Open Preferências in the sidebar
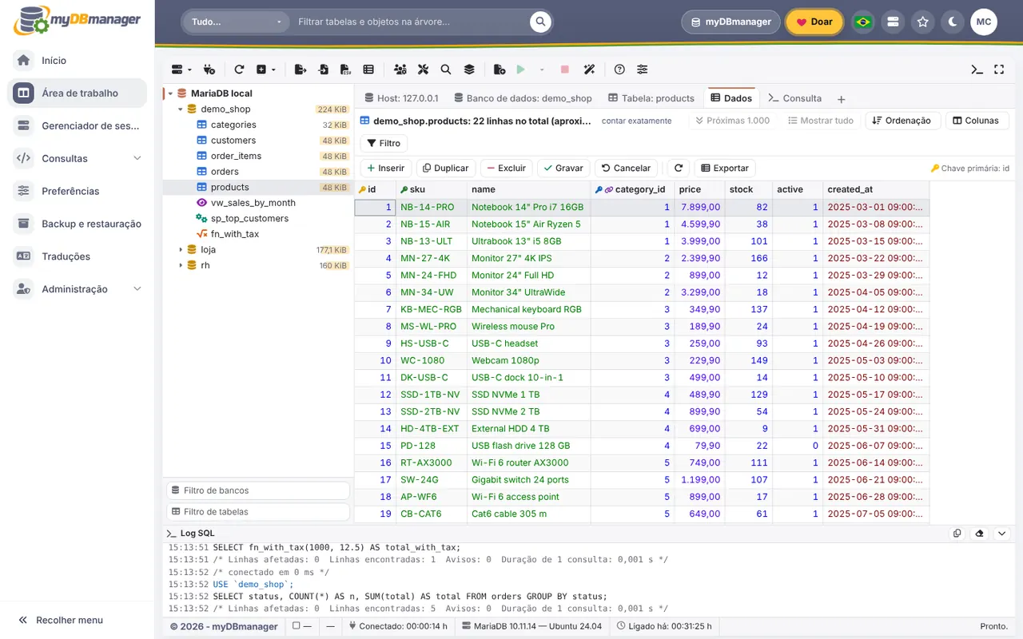1023x639 pixels. click(78, 191)
